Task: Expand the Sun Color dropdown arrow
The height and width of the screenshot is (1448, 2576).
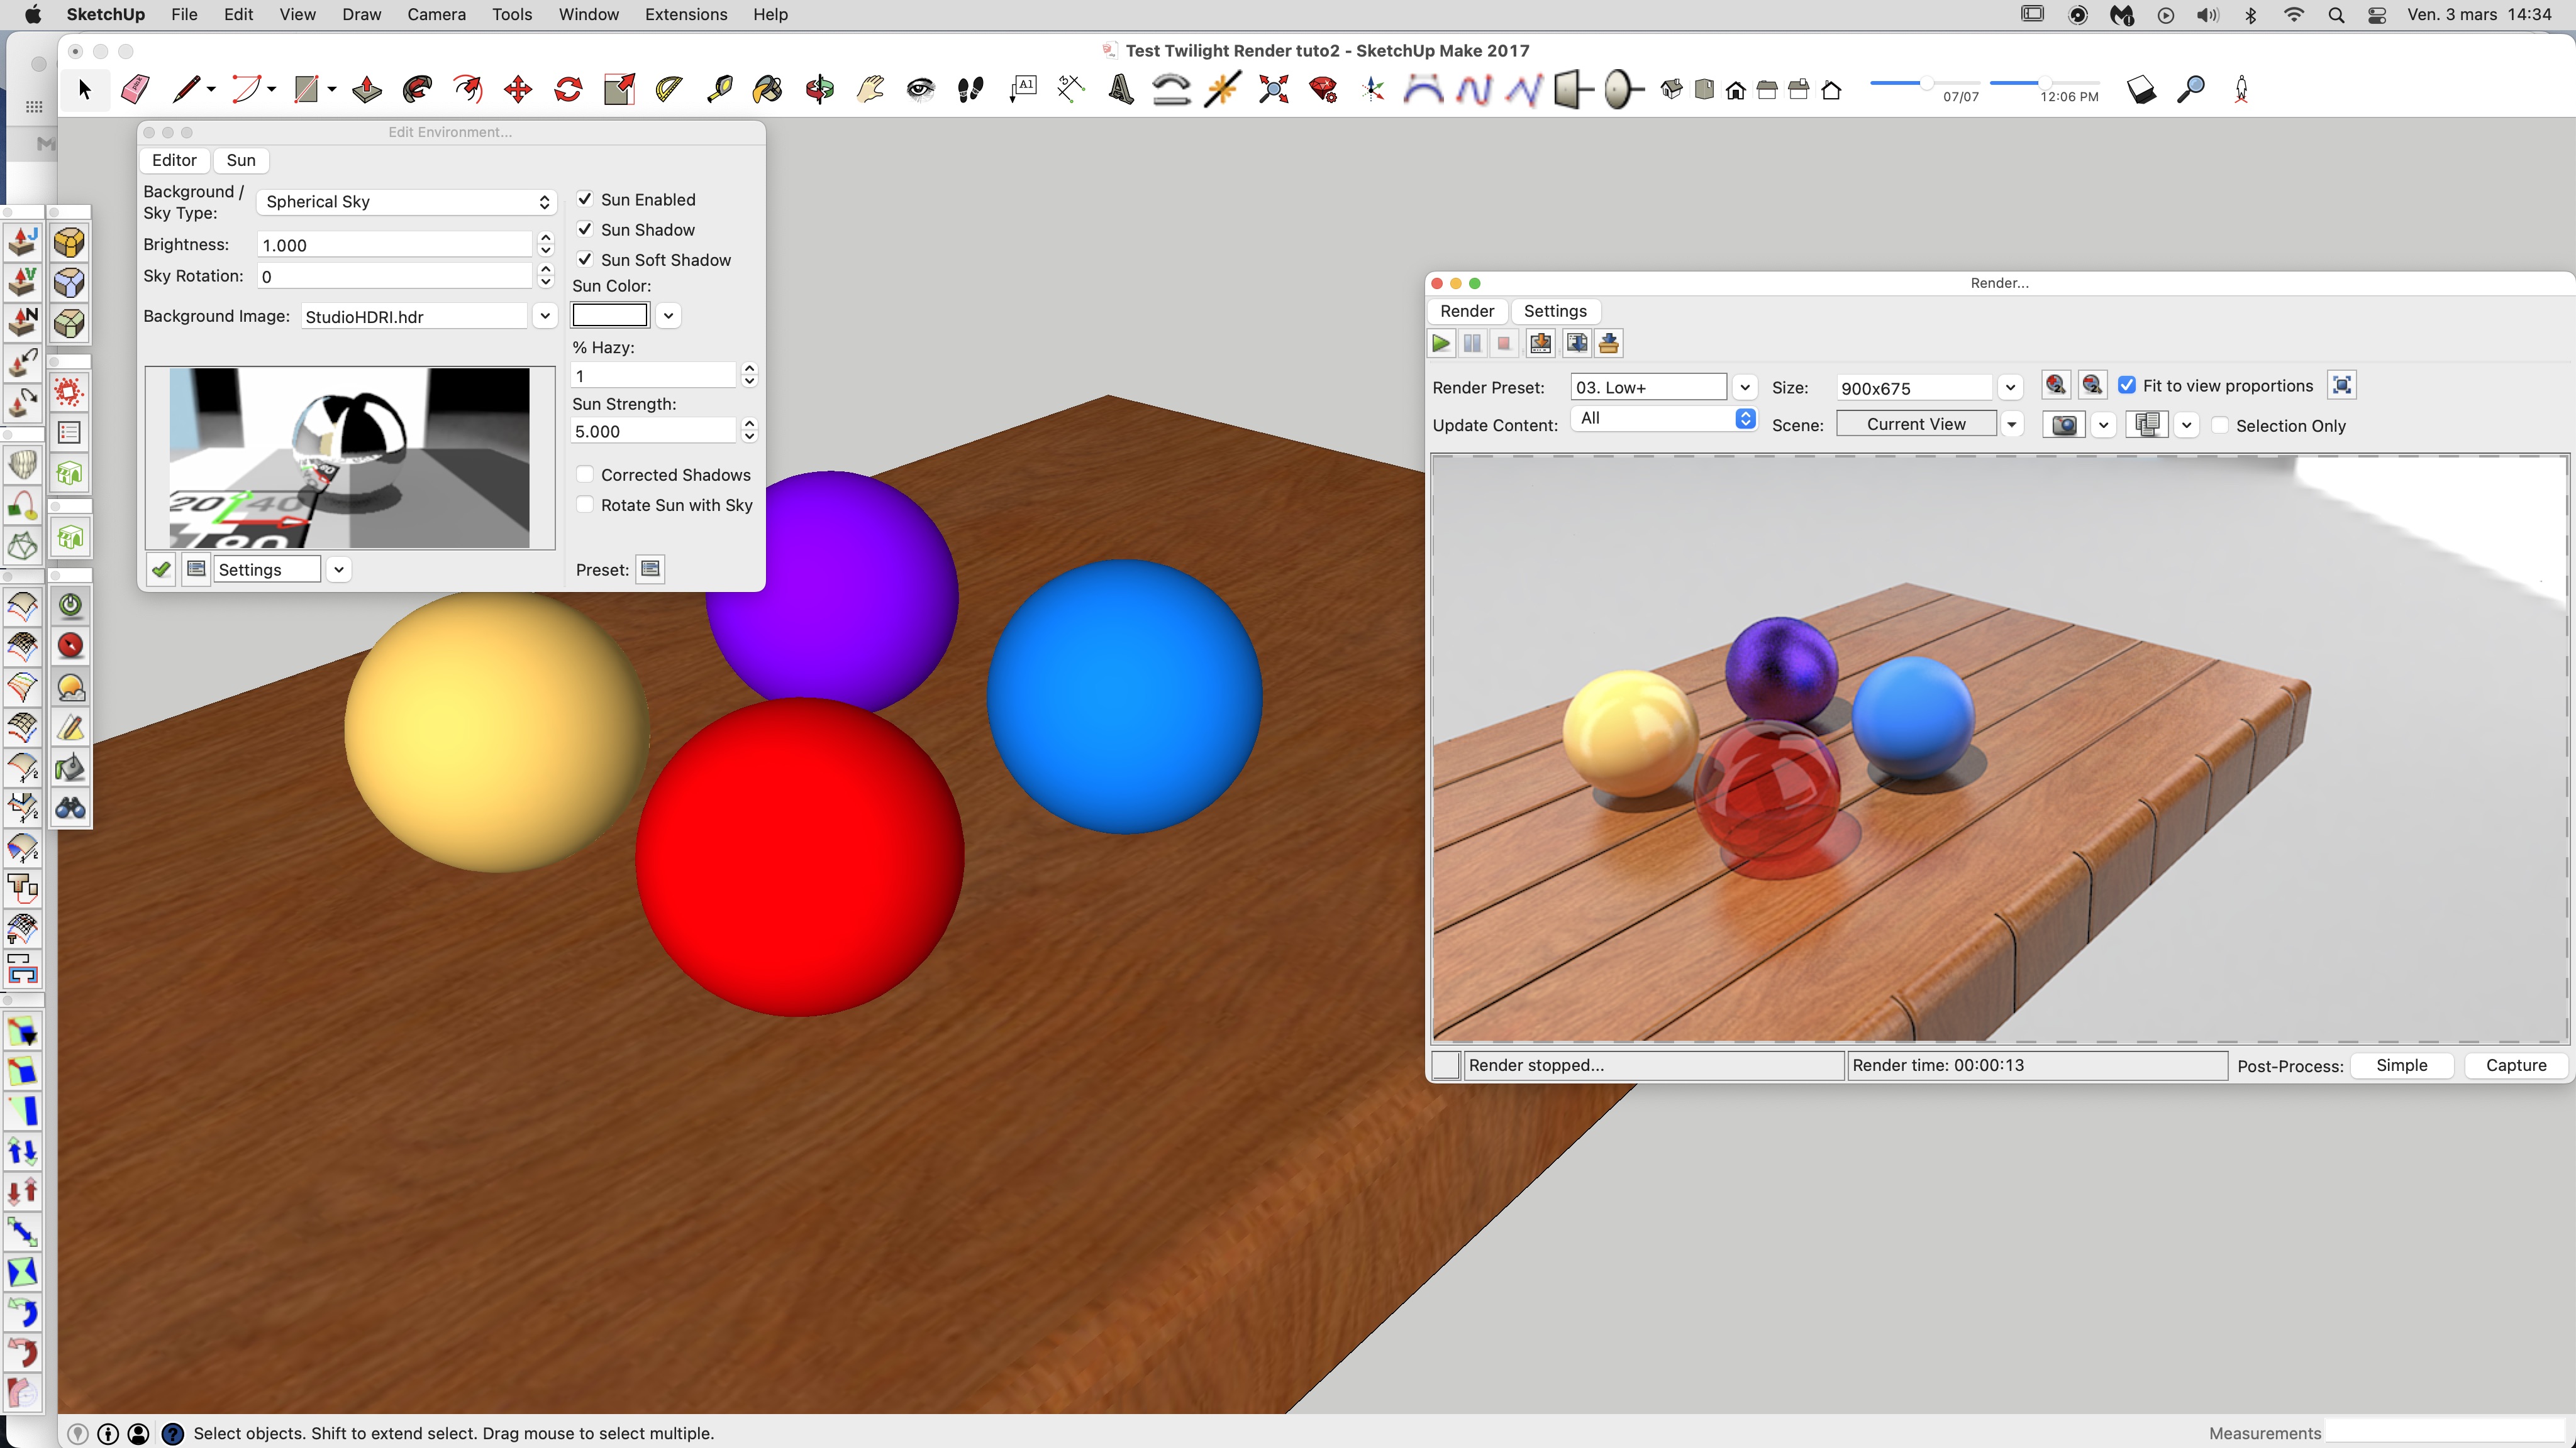Action: click(668, 315)
